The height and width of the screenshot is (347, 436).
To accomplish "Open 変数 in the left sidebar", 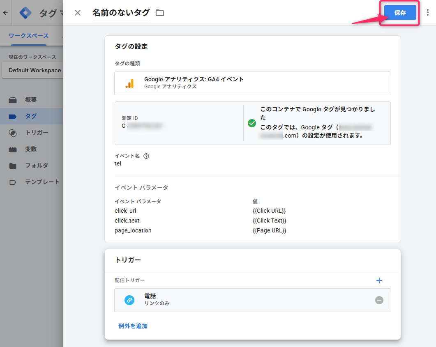I will [31, 149].
